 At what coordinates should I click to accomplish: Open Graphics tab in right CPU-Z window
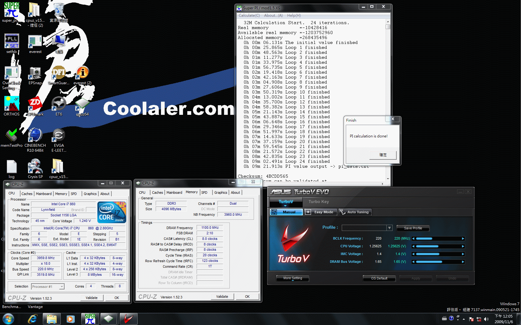pyautogui.click(x=221, y=193)
